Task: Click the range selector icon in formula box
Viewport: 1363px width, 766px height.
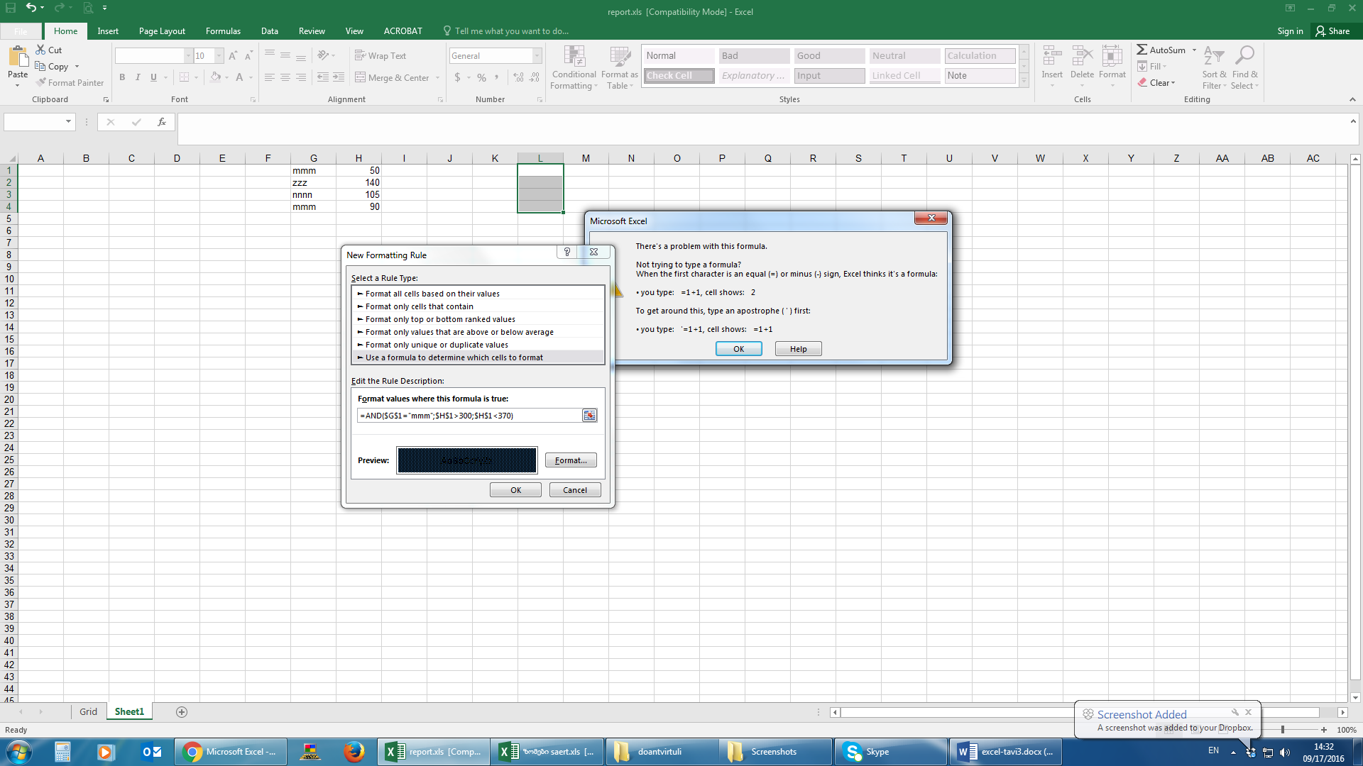Action: pyautogui.click(x=589, y=416)
